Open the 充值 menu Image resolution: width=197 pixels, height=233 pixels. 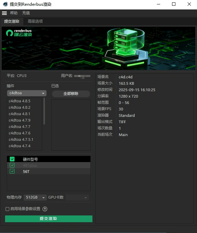pyautogui.click(x=26, y=13)
